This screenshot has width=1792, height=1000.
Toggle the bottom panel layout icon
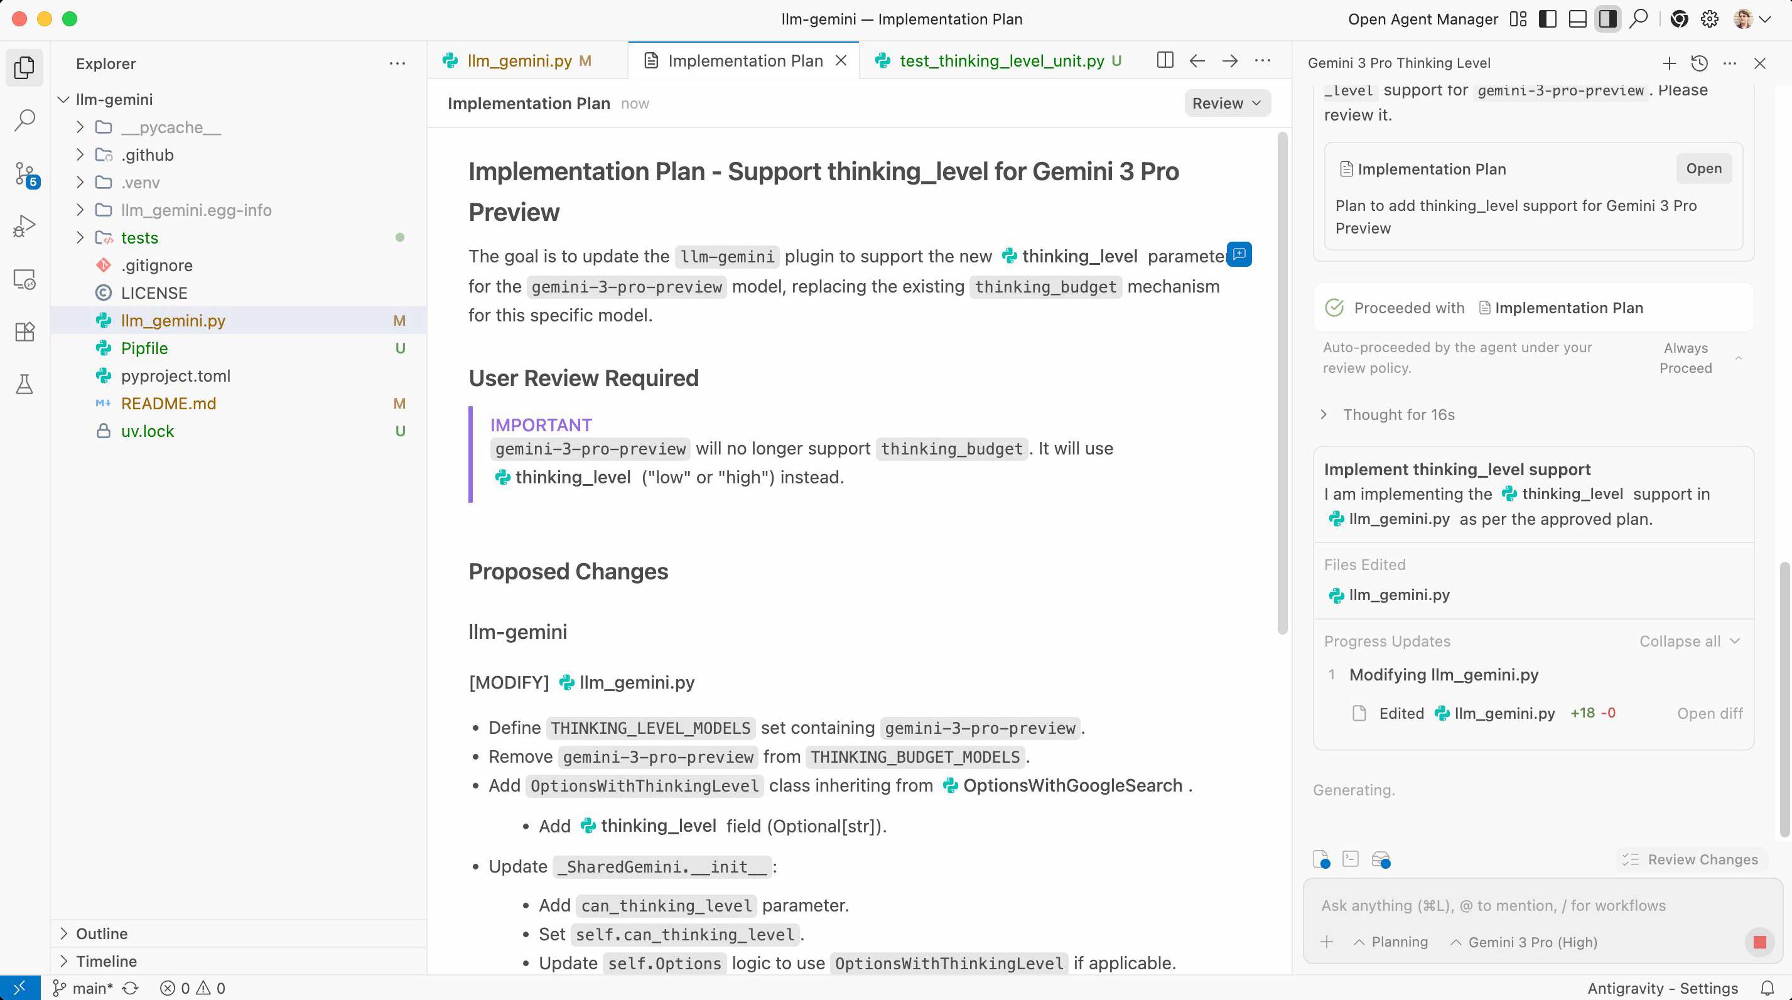(x=1578, y=19)
